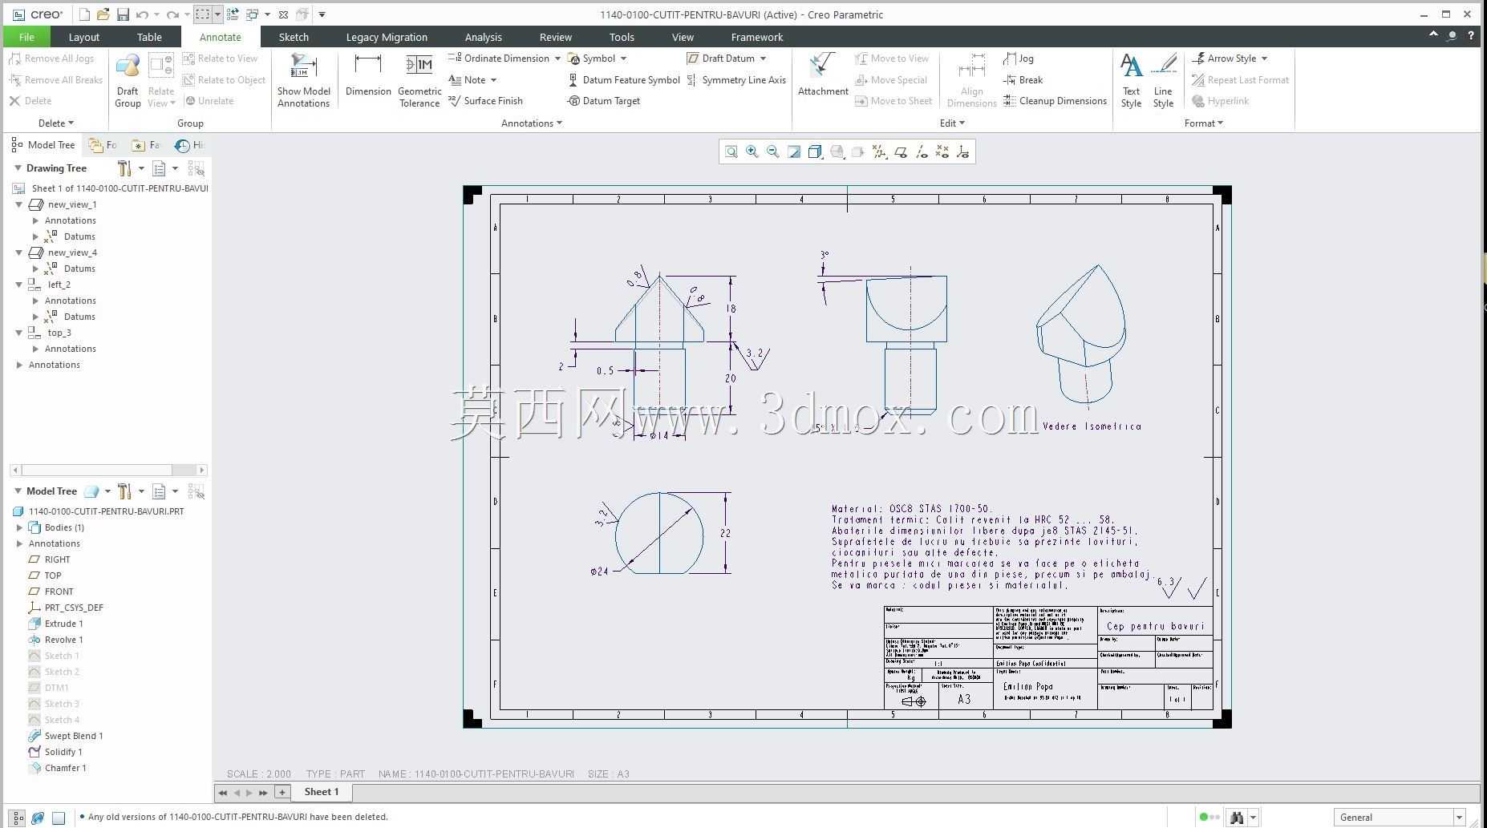Switch to the Review tab

556,37
